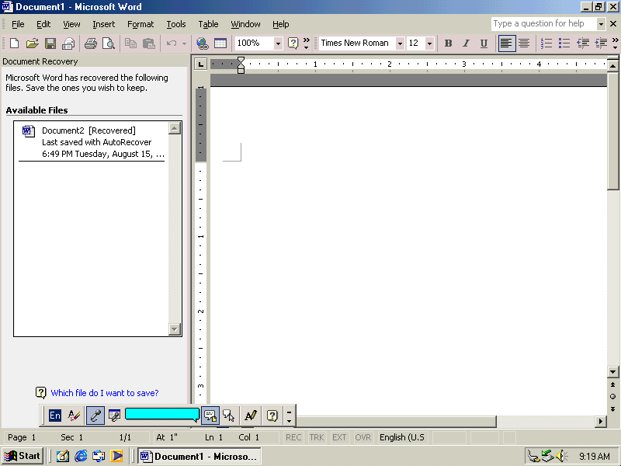Open the Select Browse Object round button
Screen dimensions: 621x466
(612, 396)
